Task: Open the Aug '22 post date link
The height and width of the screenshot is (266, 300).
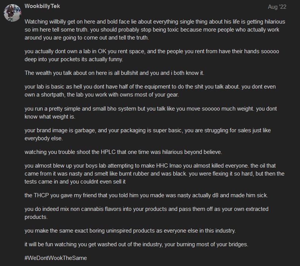Action: tap(277, 7)
